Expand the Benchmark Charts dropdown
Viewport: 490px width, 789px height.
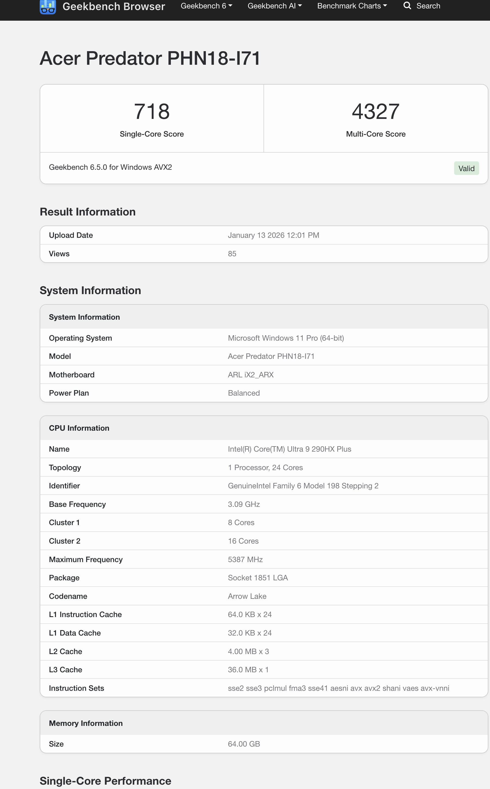point(352,6)
